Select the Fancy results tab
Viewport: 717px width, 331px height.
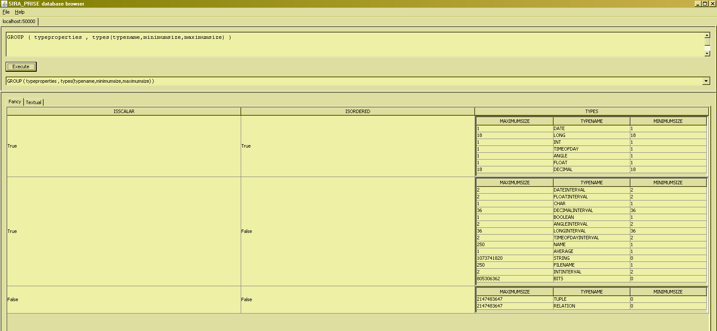point(15,102)
